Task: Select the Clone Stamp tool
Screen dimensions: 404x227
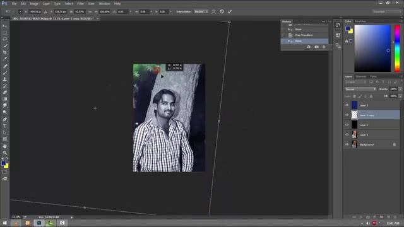Action: 4,79
